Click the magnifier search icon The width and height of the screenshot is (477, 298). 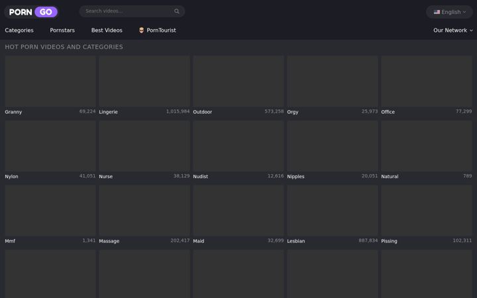pos(176,11)
